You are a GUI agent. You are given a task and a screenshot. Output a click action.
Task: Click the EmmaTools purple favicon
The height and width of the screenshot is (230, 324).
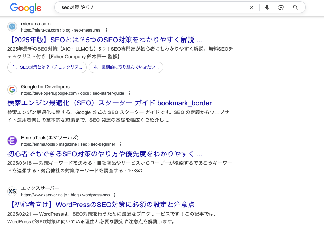(x=12, y=140)
